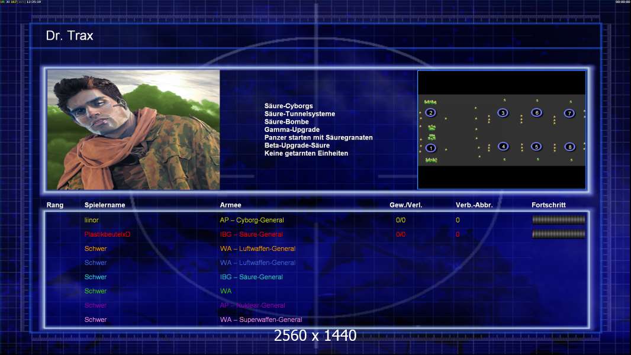Screen dimensions: 631x355
Task: Click PlastikbeutelxD's Verb.-Abbr. value 0
Action: click(458, 234)
